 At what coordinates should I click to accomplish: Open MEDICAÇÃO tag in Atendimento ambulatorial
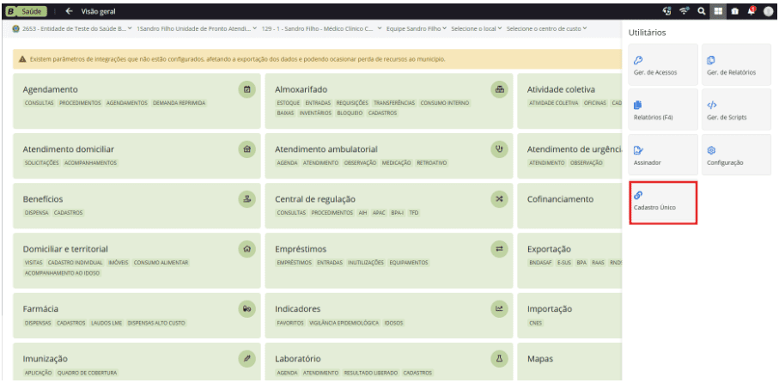(397, 162)
